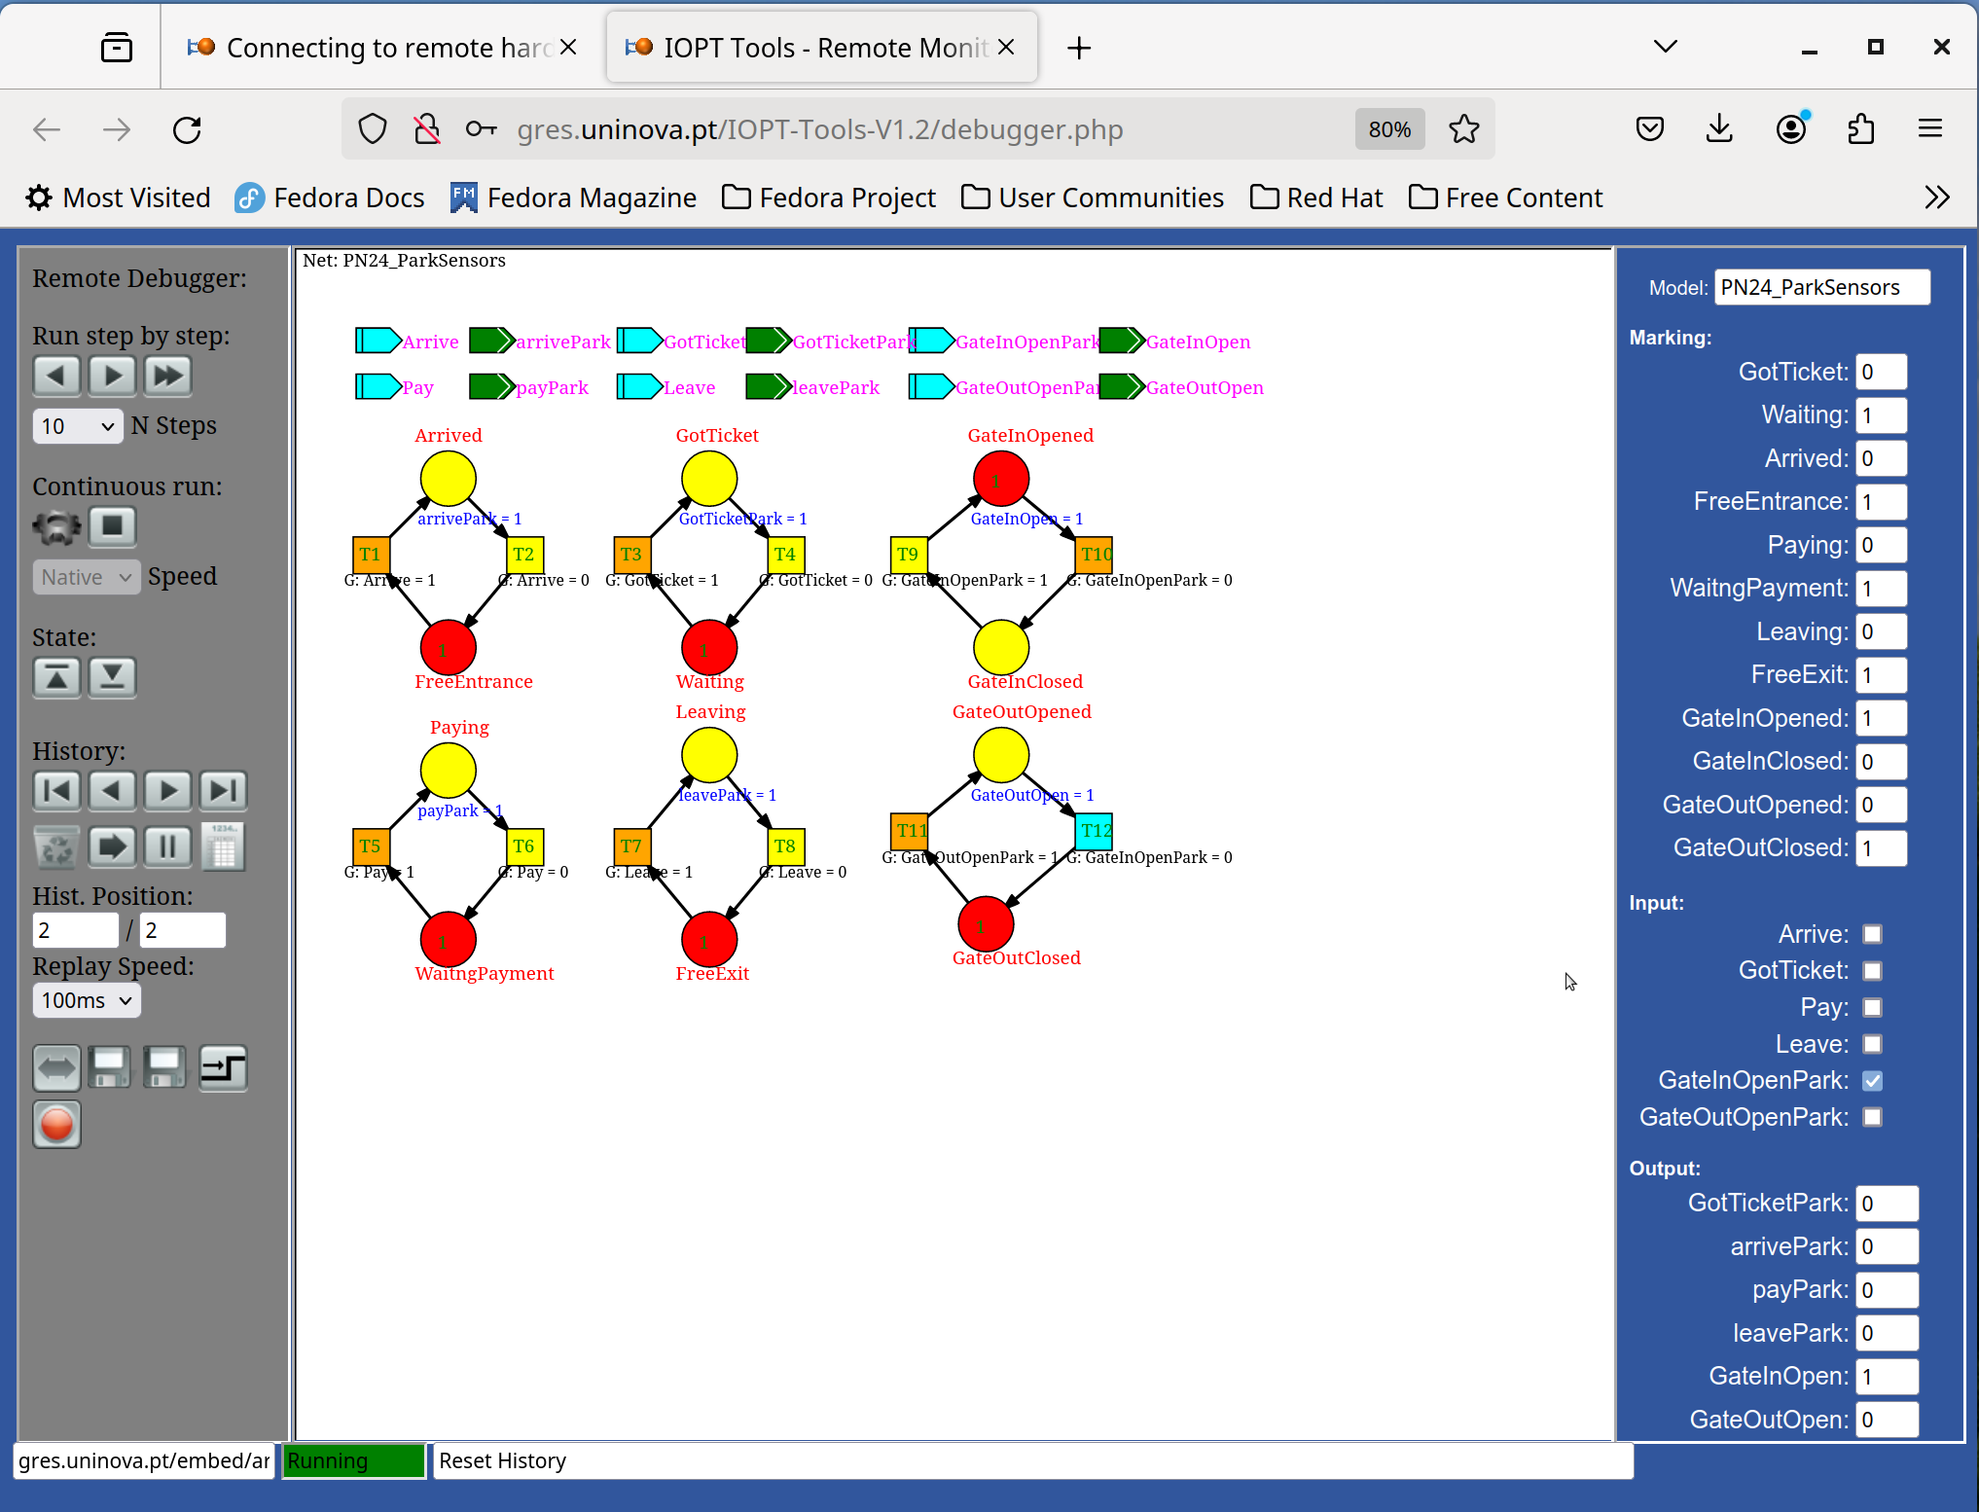Open the Native Speed dropdown

[87, 578]
